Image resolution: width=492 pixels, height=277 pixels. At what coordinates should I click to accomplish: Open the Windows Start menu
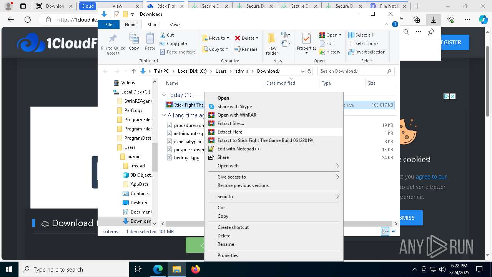(9, 269)
